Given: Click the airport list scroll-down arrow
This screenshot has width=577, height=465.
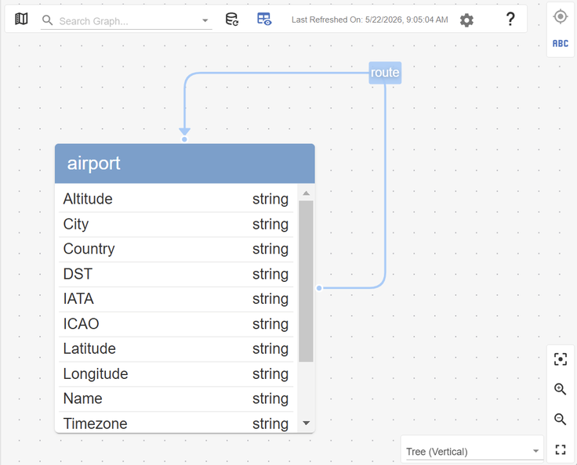Looking at the screenshot, I should coord(306,423).
